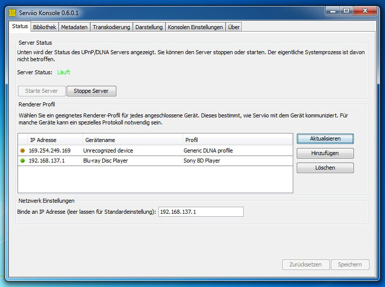Open the Darstellung tab
This screenshot has height=287, width=385.
pos(149,27)
